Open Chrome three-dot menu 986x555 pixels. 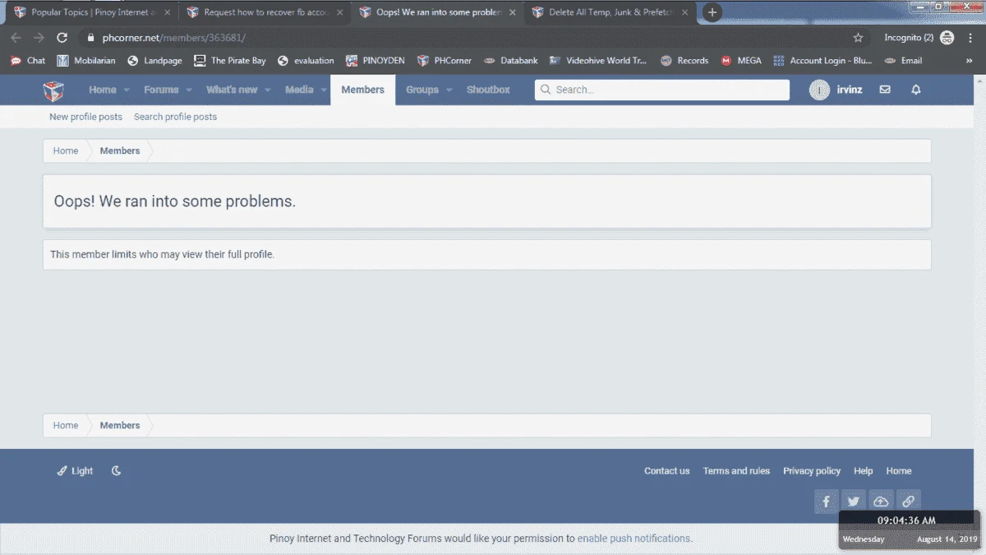[x=971, y=38]
